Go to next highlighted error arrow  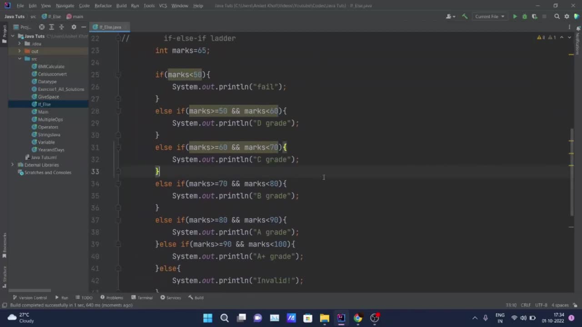click(569, 37)
